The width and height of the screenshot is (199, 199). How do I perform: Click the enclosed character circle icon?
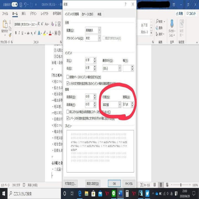tap(59, 33)
